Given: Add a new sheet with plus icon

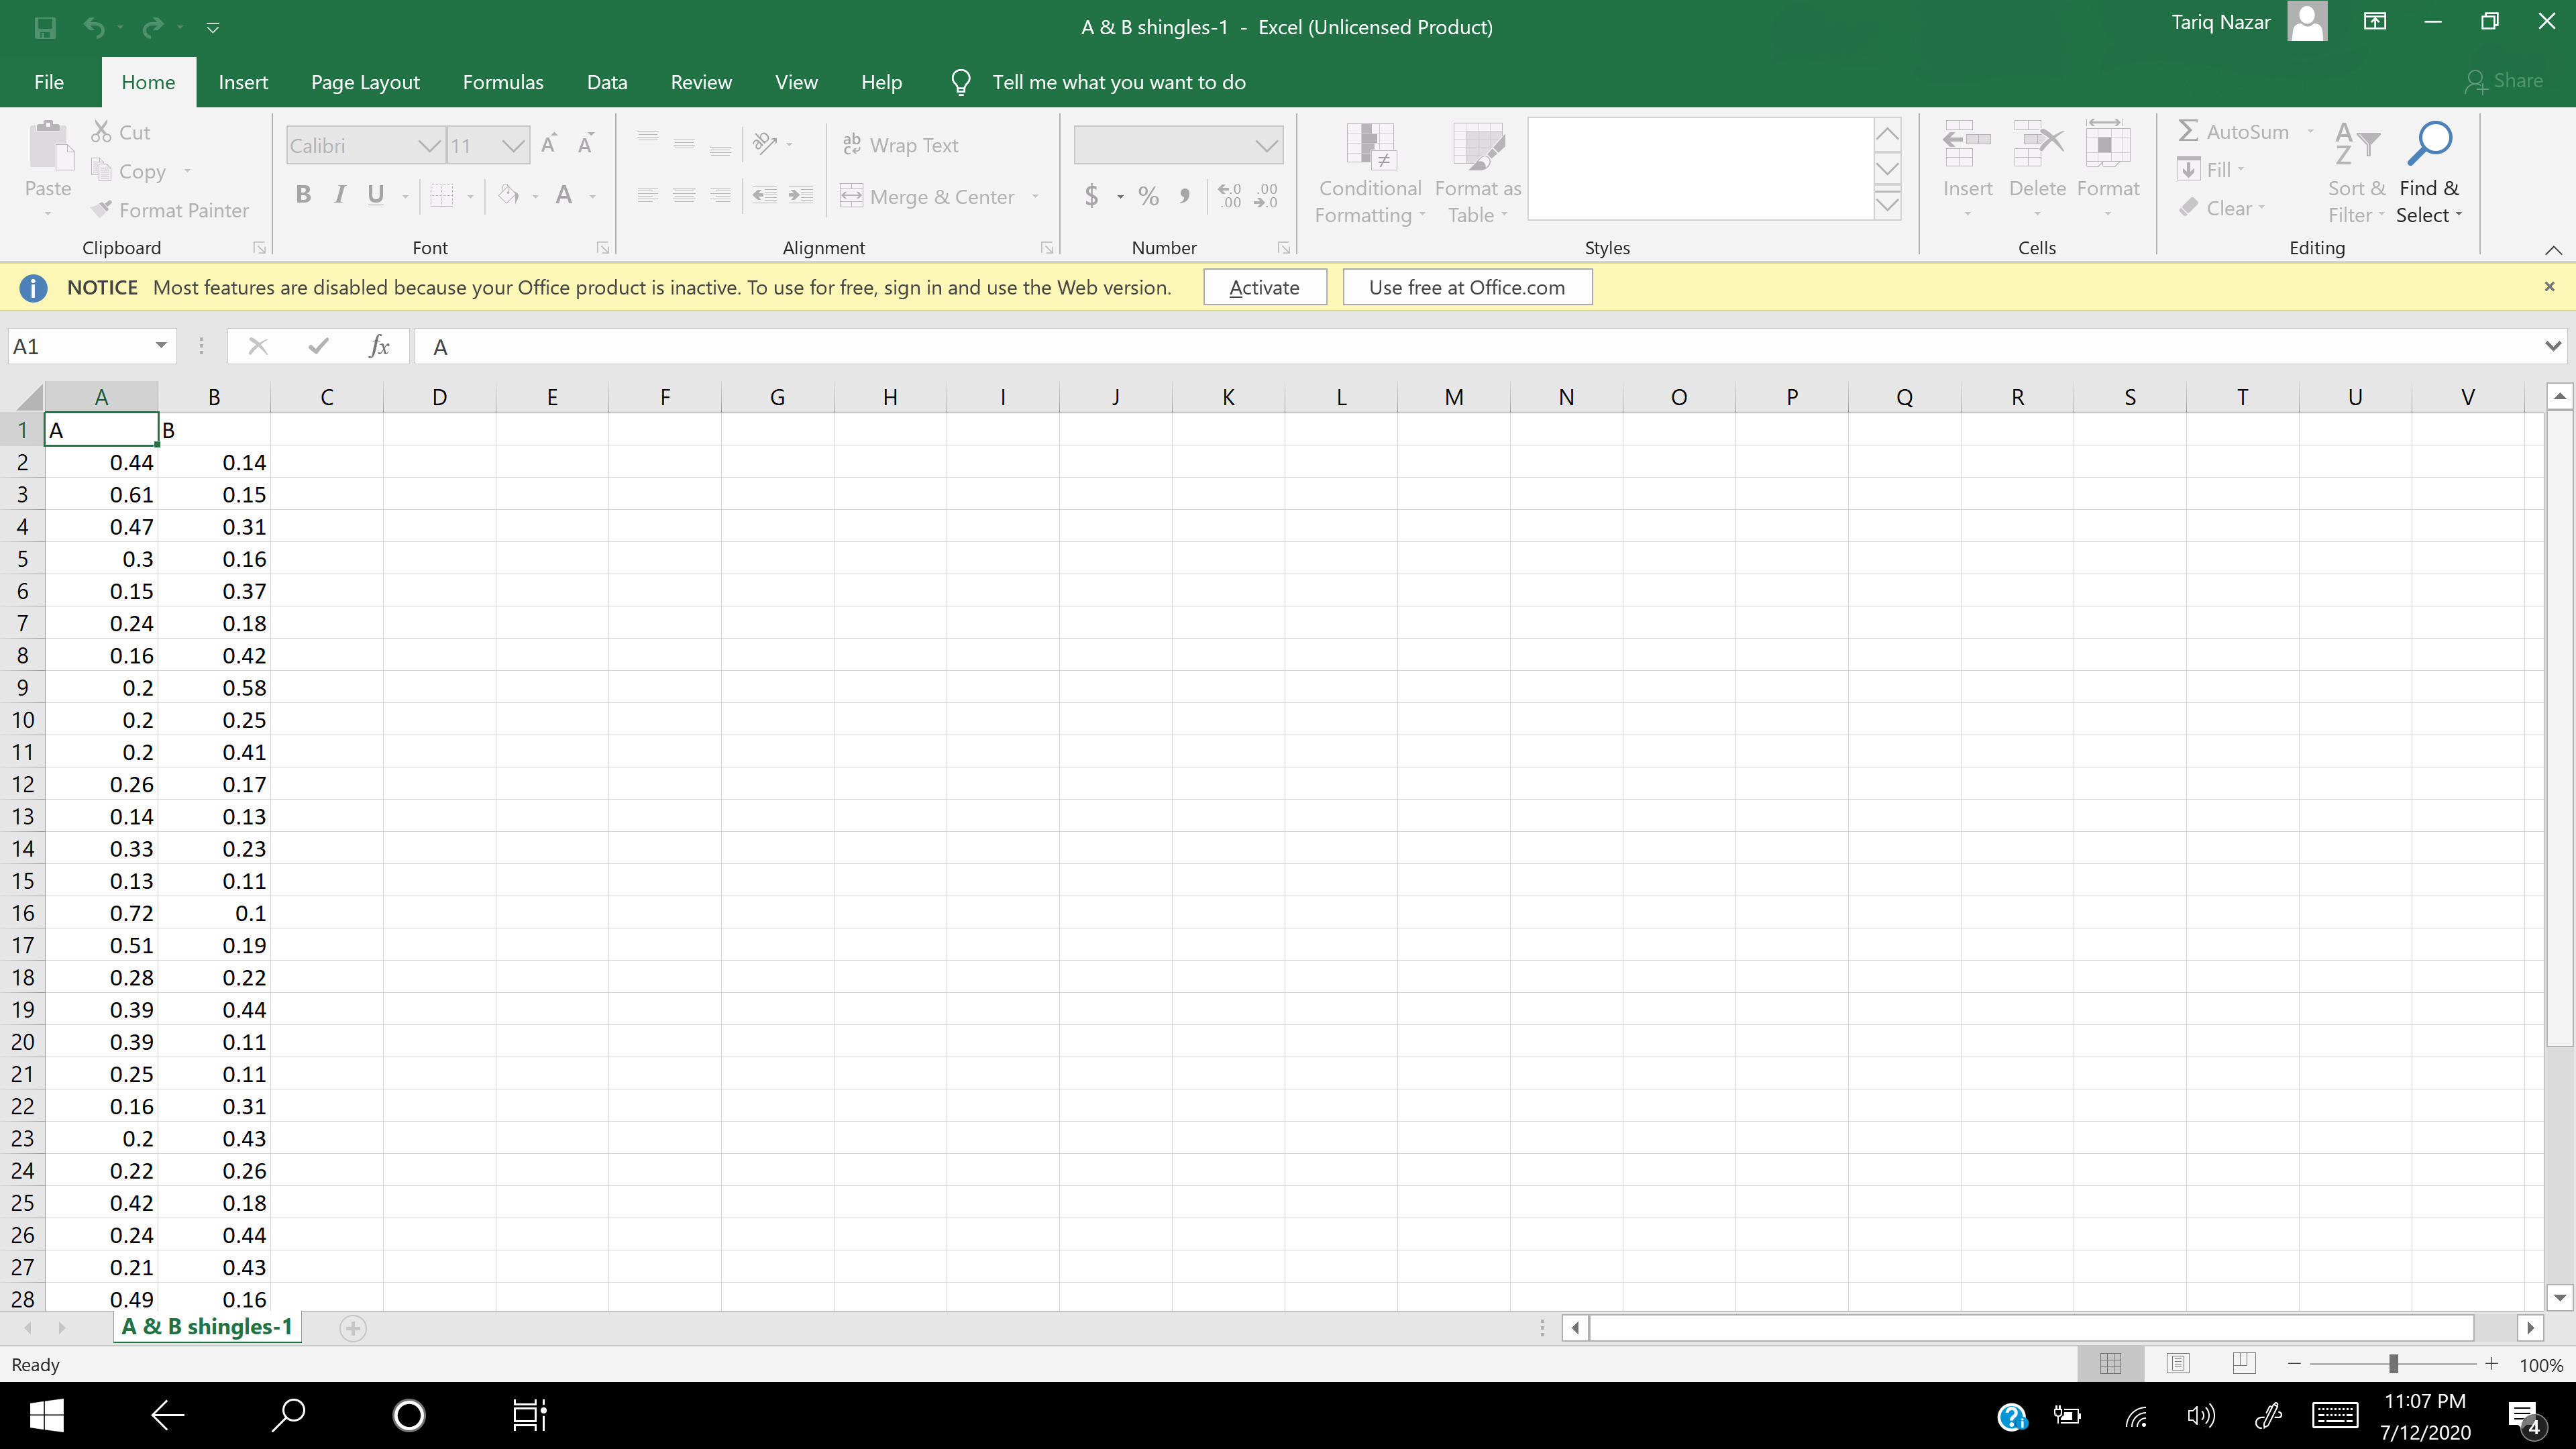Looking at the screenshot, I should coord(352,1328).
